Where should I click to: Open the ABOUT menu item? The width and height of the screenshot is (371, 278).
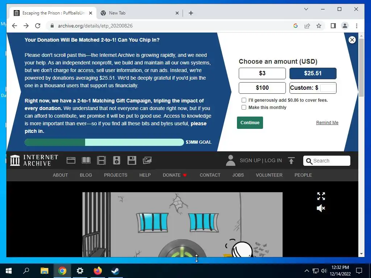coord(60,175)
